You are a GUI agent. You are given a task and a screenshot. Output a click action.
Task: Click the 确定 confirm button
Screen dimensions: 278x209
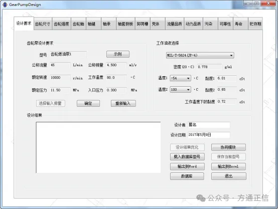(x=88, y=103)
